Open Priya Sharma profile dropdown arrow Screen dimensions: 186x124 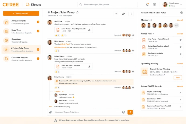(x=181, y=5)
